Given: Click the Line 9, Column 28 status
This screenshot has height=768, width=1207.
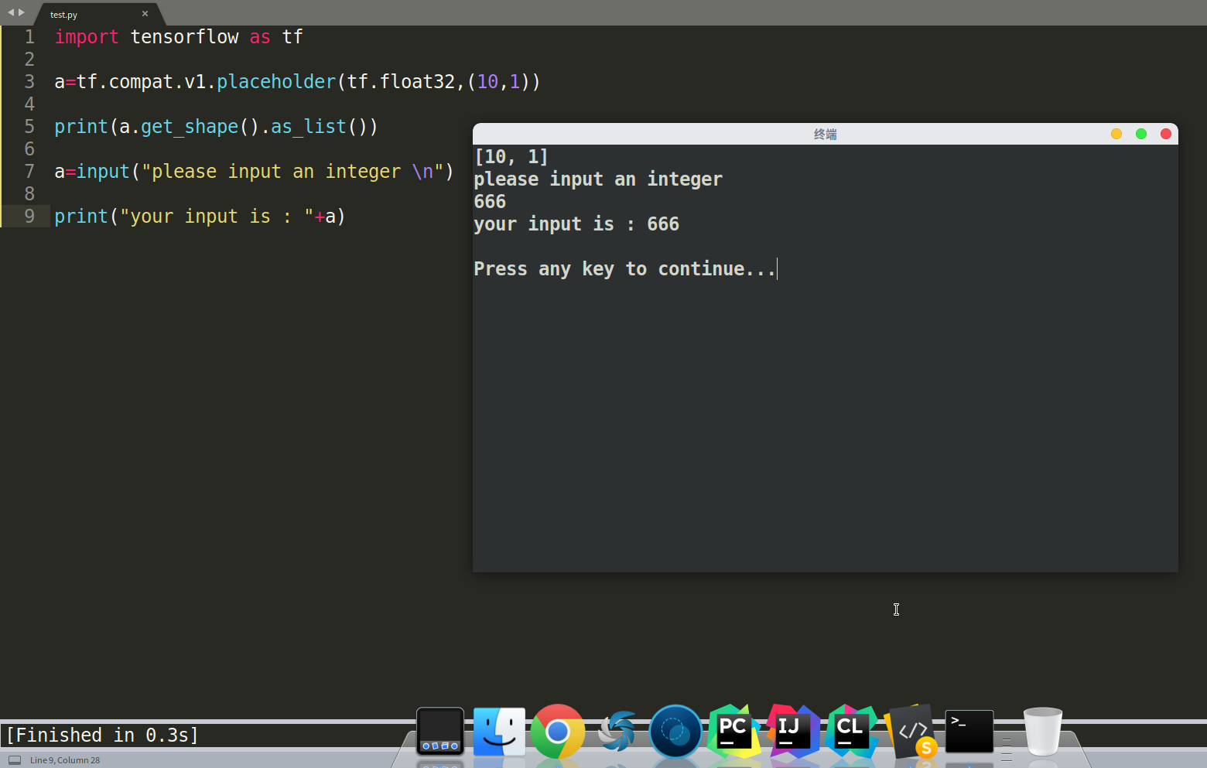Looking at the screenshot, I should (65, 760).
